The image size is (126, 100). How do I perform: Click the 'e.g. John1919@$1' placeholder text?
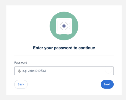[x=34, y=71]
